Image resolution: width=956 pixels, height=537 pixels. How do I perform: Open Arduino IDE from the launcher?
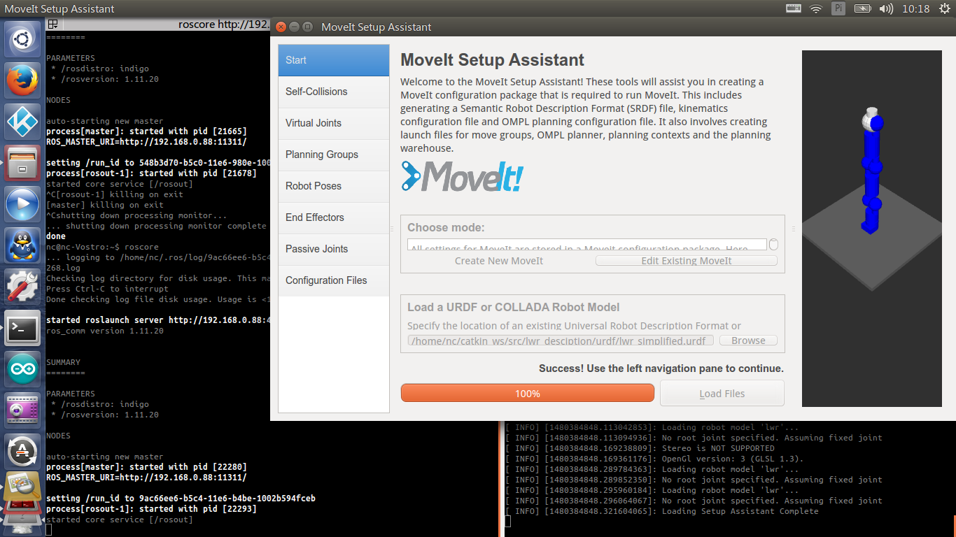[23, 369]
